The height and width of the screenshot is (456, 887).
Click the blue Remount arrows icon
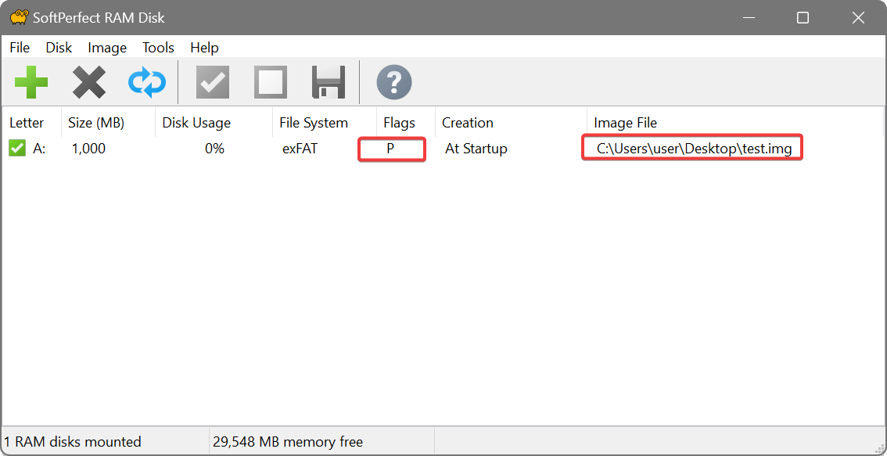pyautogui.click(x=146, y=83)
